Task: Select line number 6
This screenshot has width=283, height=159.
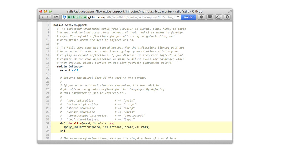Action: (48, 25)
